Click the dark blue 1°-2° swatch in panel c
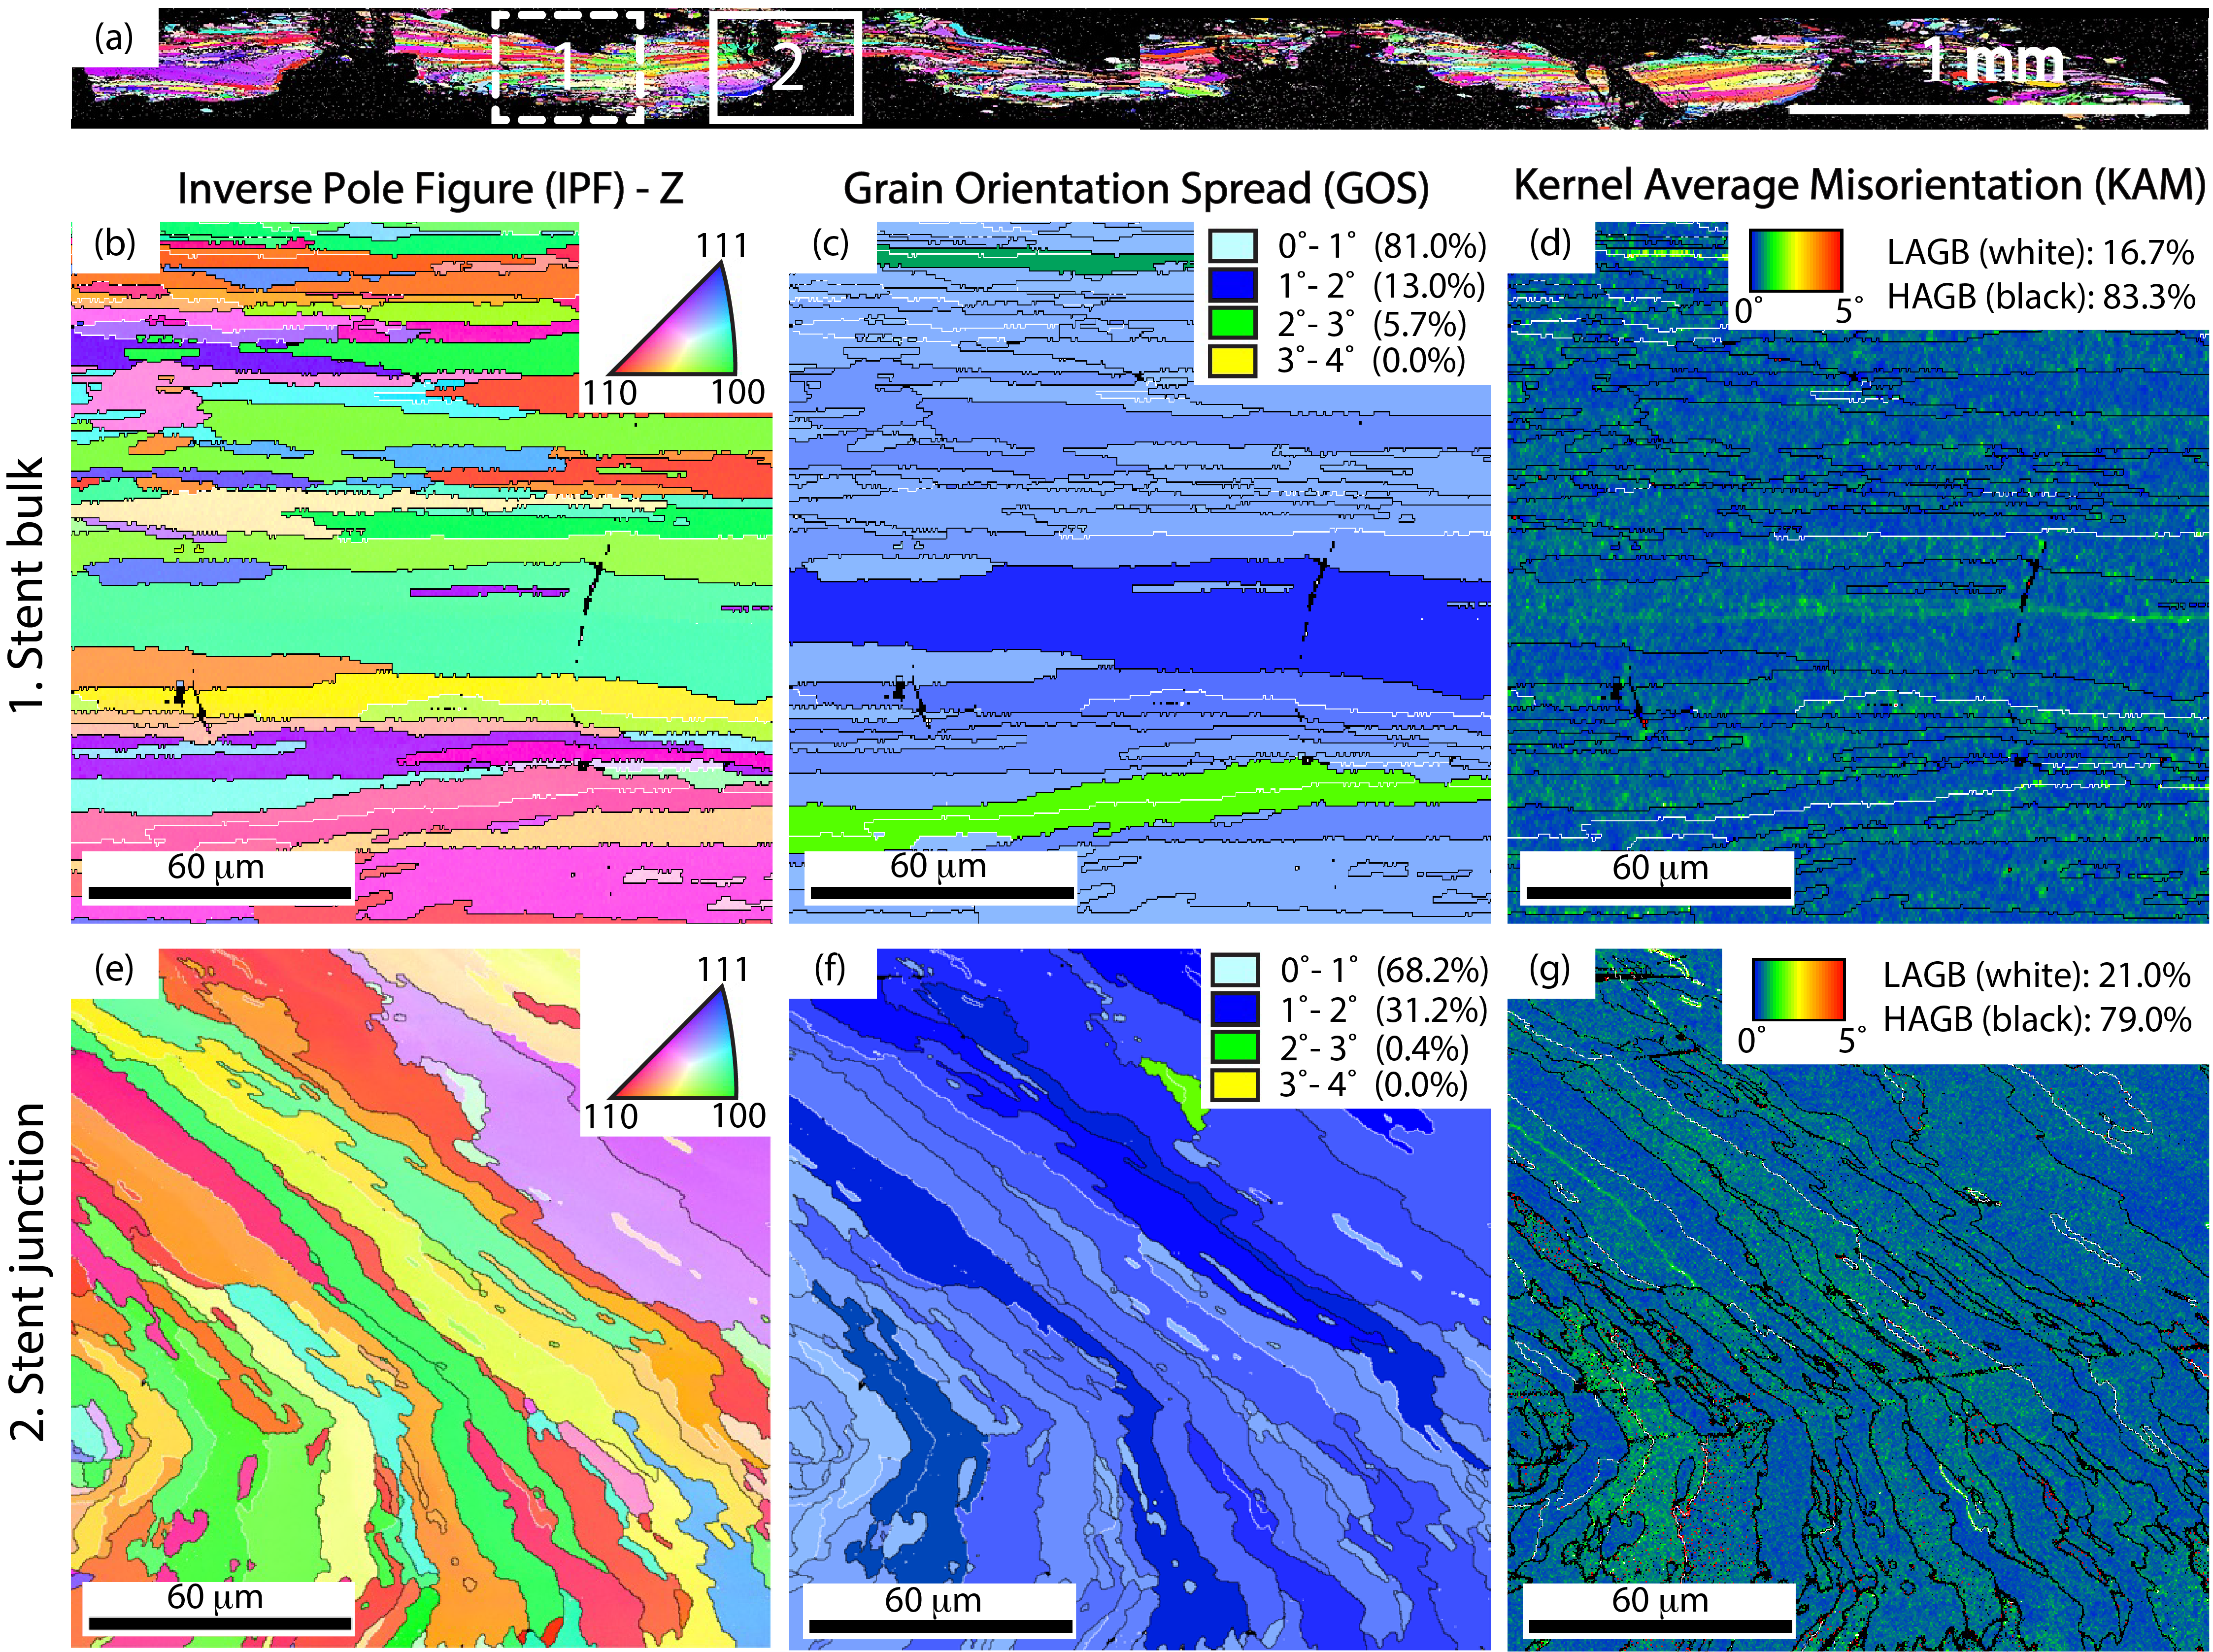This screenshot has width=2213, height=1652. 1232,285
